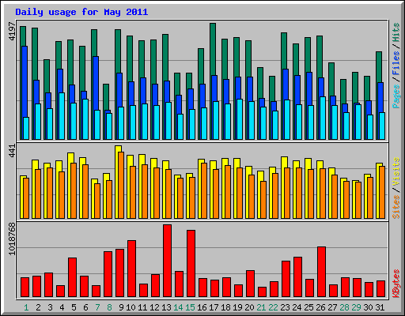Viewport: 405px width, 316px height.
Task: Click the red KBytes bar for day 10
Action: [131, 269]
